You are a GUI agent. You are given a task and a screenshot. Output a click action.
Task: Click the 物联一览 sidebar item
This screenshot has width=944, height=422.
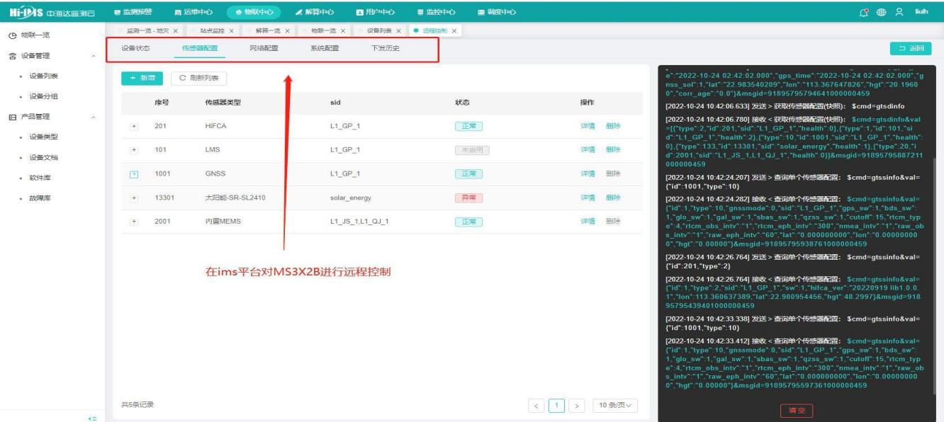[40, 35]
